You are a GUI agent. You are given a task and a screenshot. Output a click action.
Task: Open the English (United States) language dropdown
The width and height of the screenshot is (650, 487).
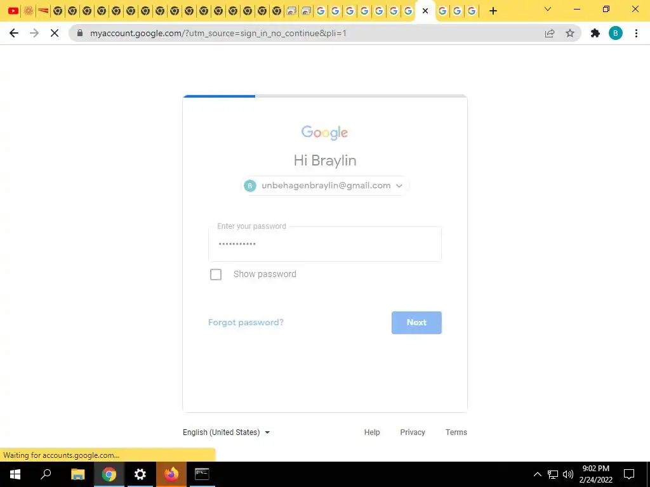(x=227, y=432)
